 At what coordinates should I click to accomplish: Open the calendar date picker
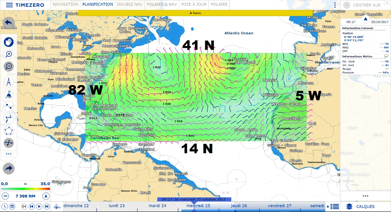[x=12, y=207]
